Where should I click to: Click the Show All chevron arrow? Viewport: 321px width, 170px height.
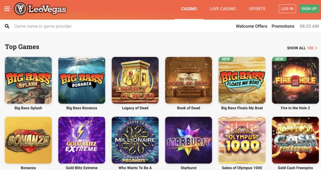pos(316,48)
